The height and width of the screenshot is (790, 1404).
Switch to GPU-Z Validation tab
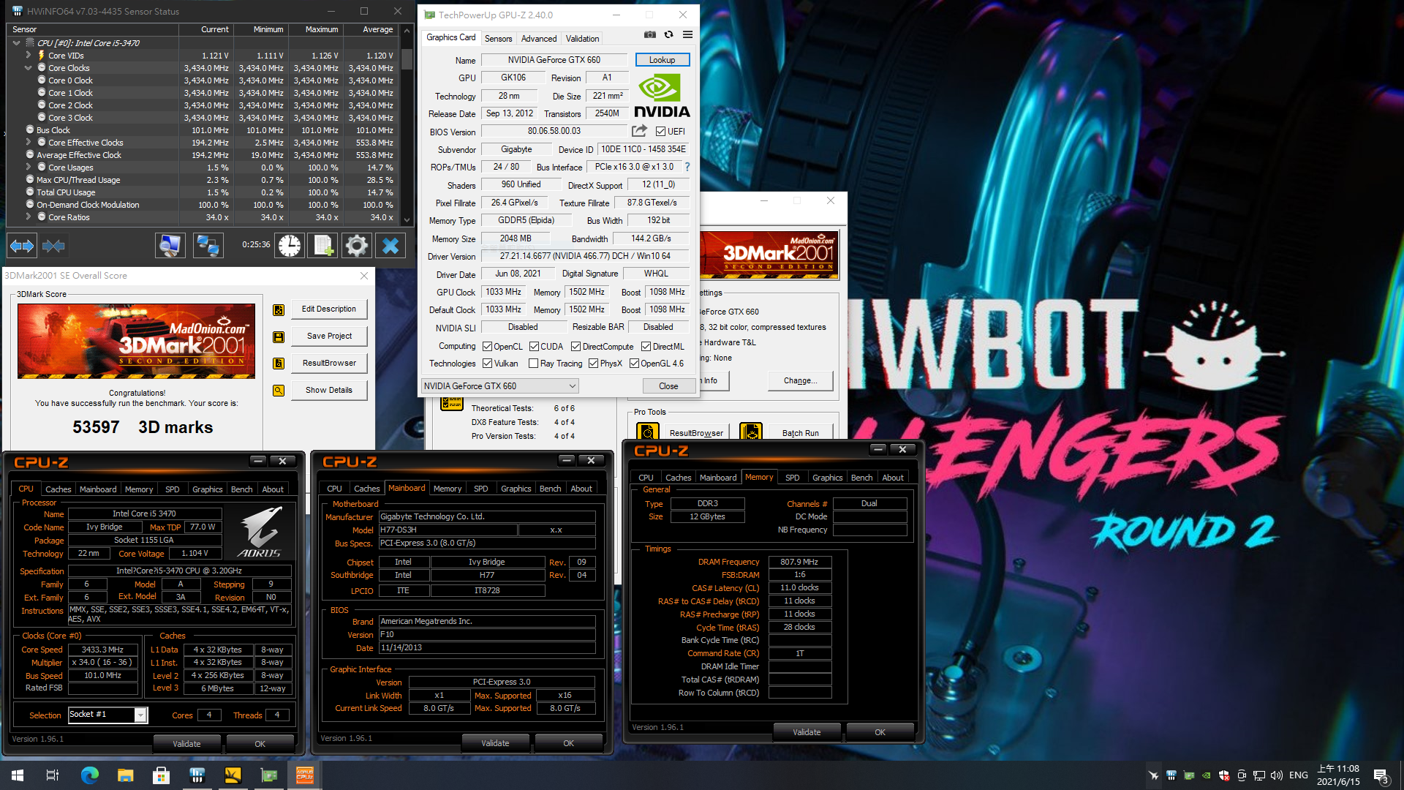582,38
